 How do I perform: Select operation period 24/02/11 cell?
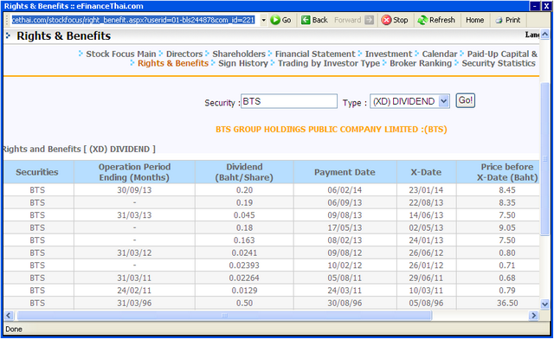click(134, 291)
